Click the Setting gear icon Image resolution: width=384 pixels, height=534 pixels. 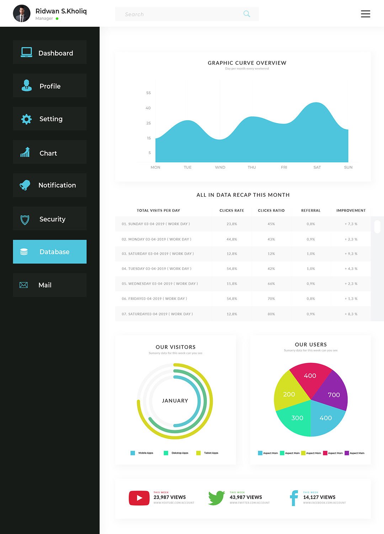tap(26, 119)
